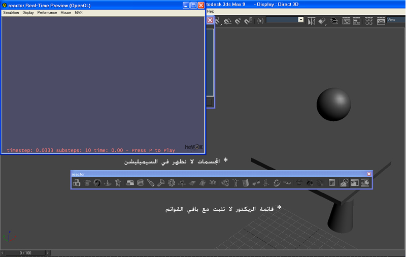Create a Point-Point Constraint in reactor toolbar
406x257 pixels.
coord(256,183)
